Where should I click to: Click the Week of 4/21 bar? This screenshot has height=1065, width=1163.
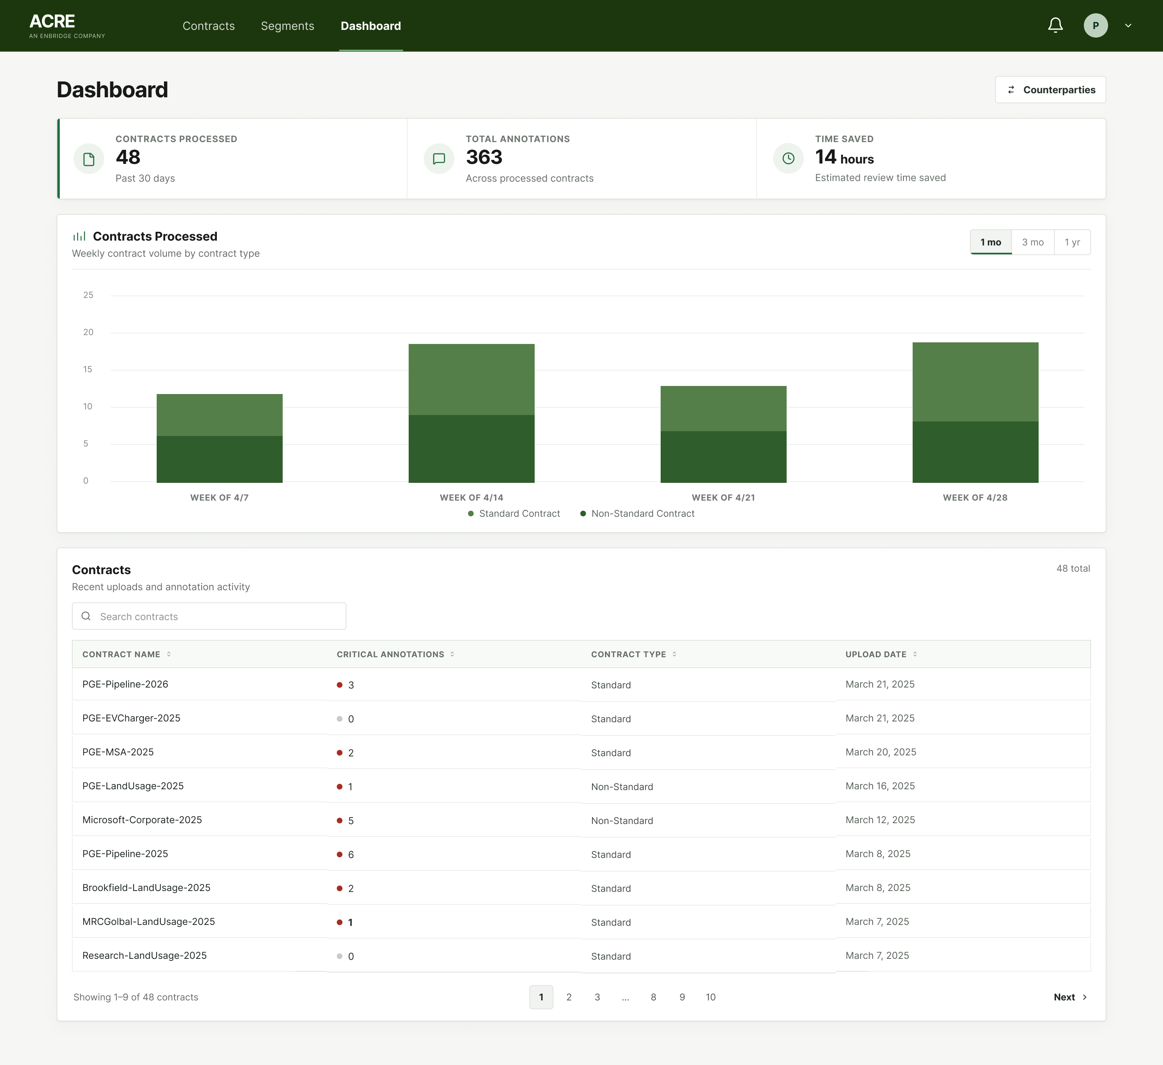[723, 434]
